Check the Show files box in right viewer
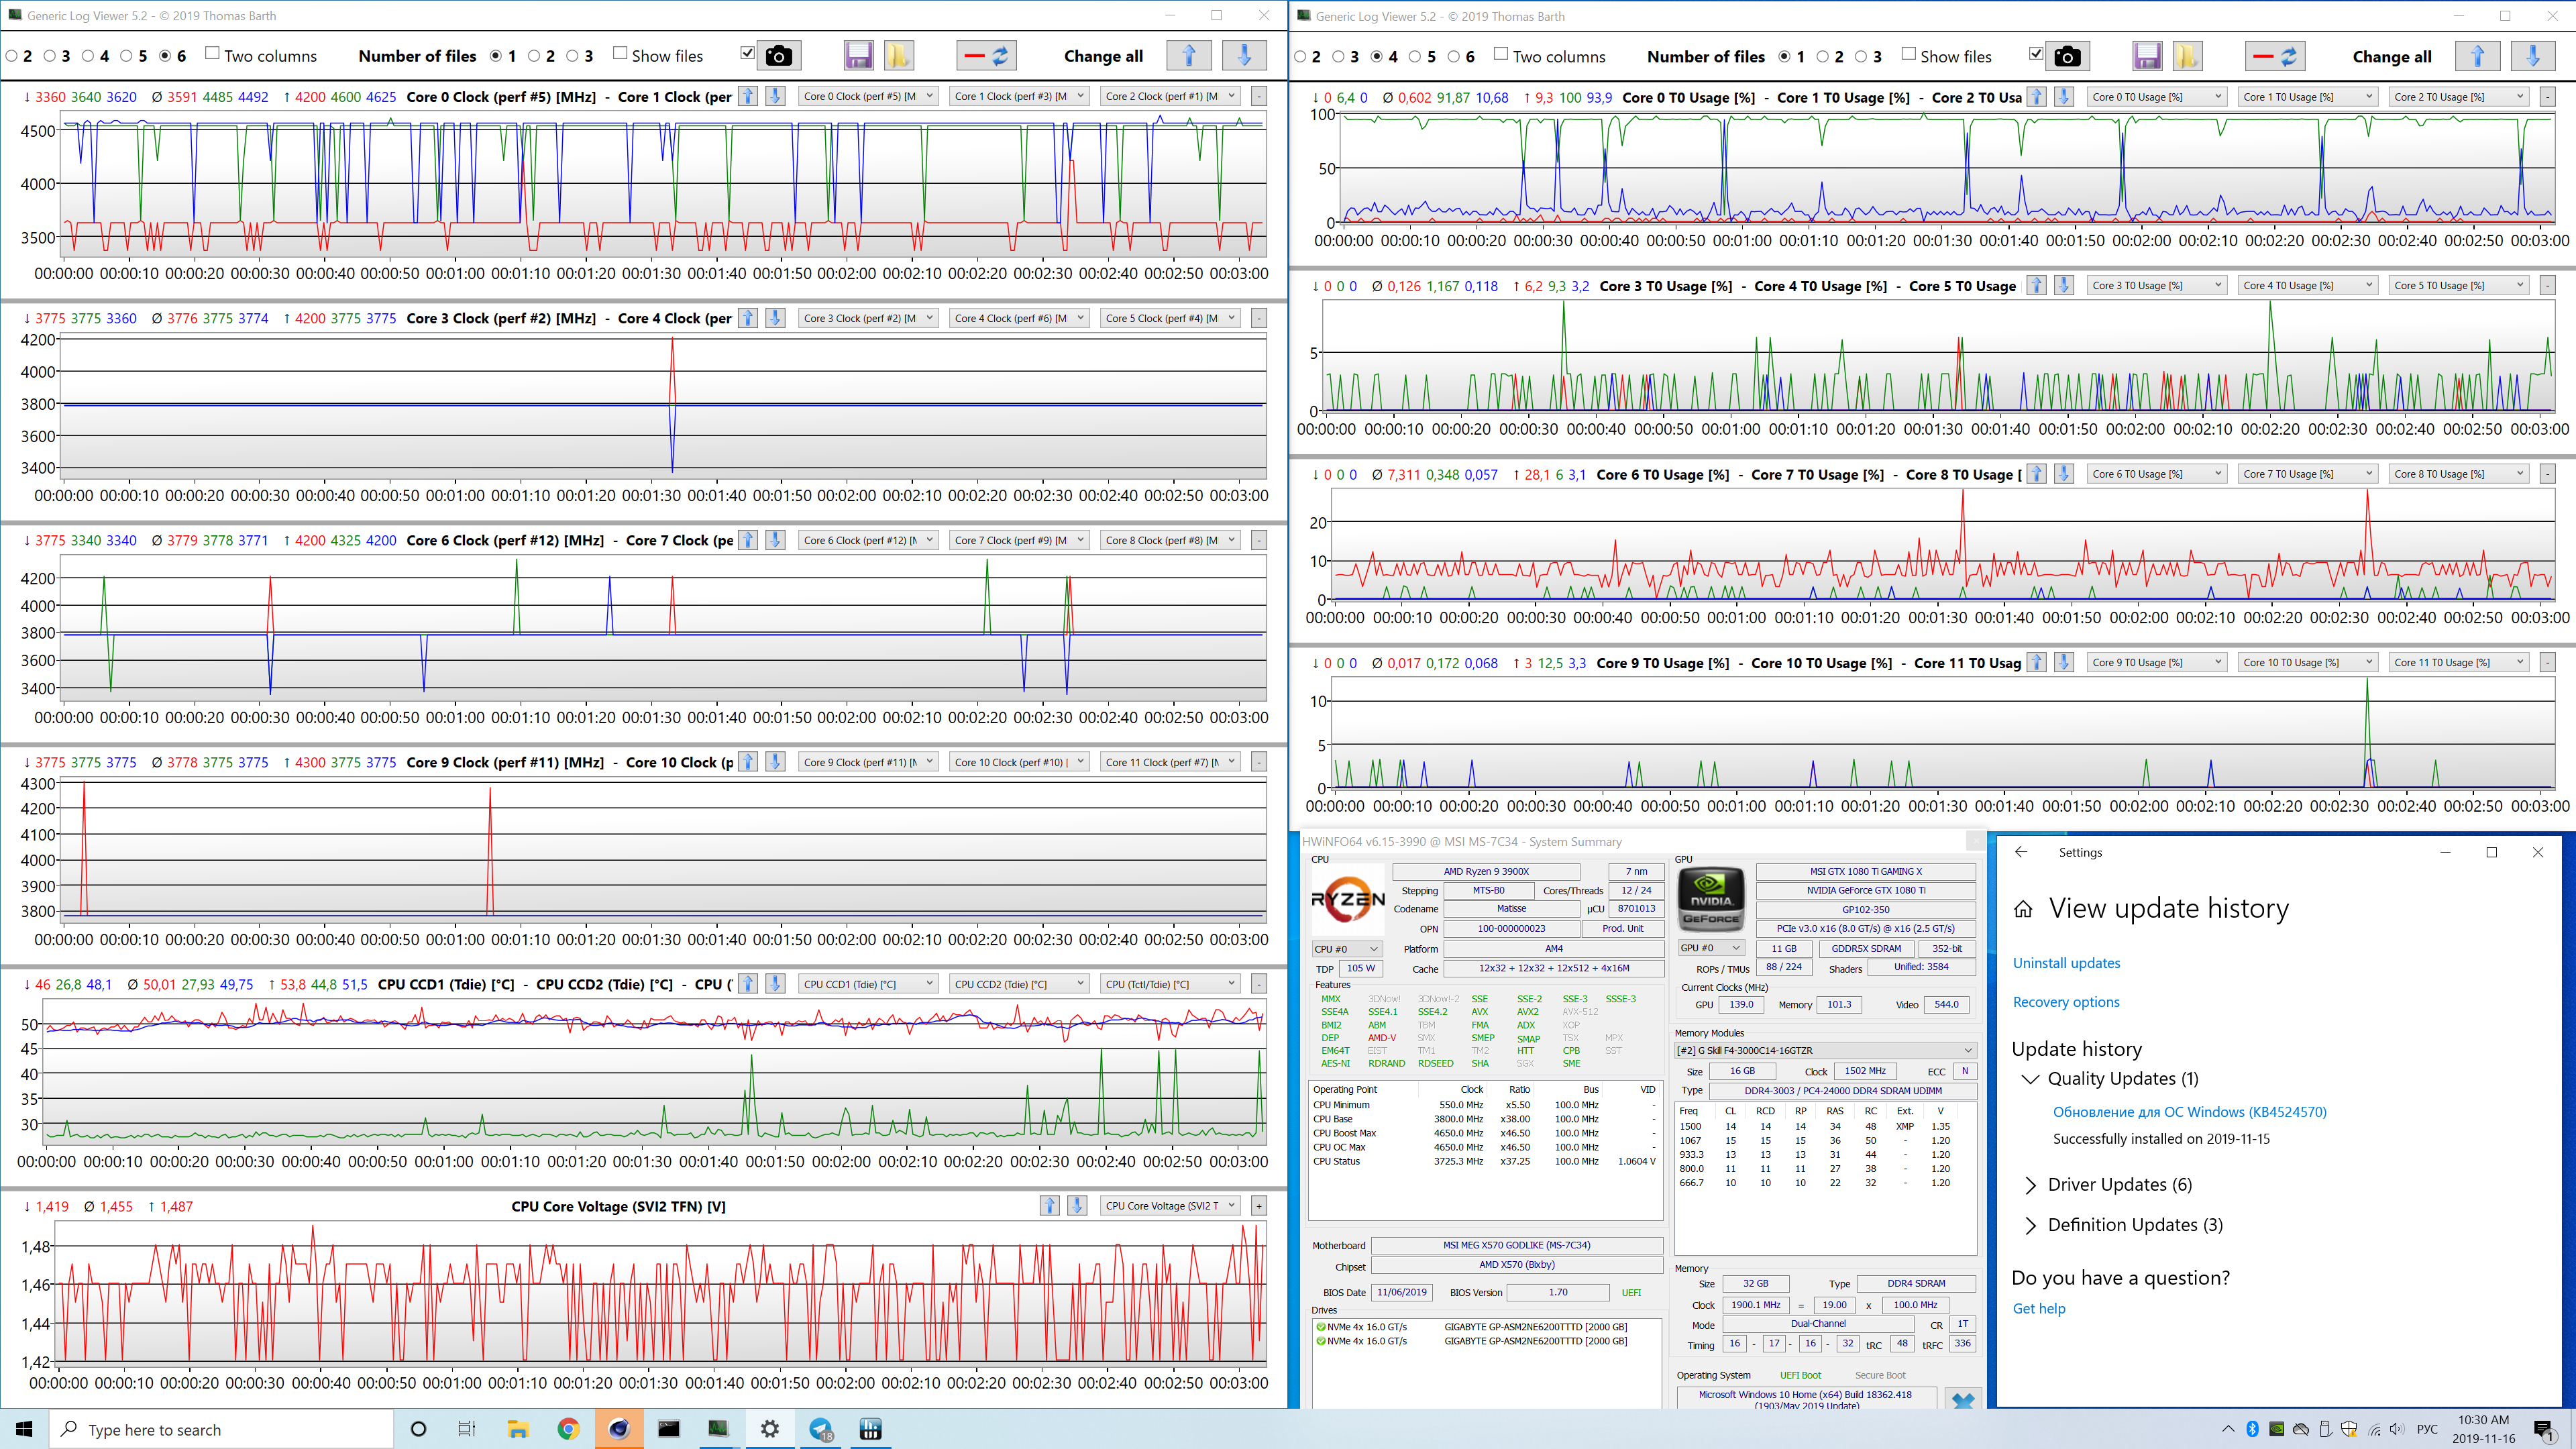Image resolution: width=2576 pixels, height=1449 pixels. (x=1909, y=55)
